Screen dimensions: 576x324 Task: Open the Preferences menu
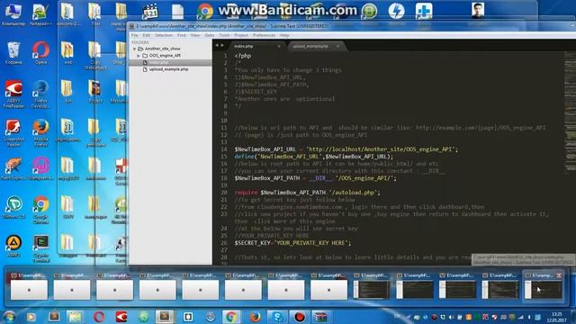[264, 35]
